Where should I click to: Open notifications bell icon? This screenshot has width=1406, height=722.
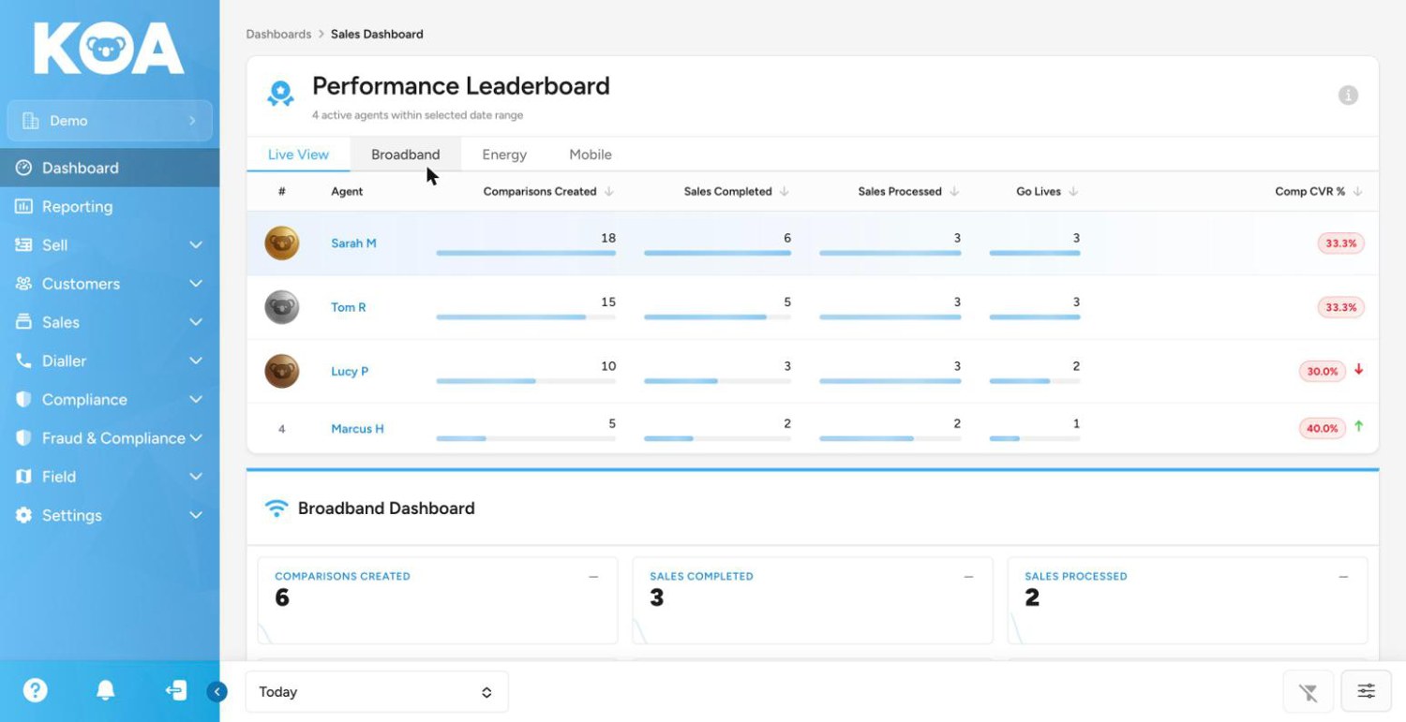click(106, 691)
